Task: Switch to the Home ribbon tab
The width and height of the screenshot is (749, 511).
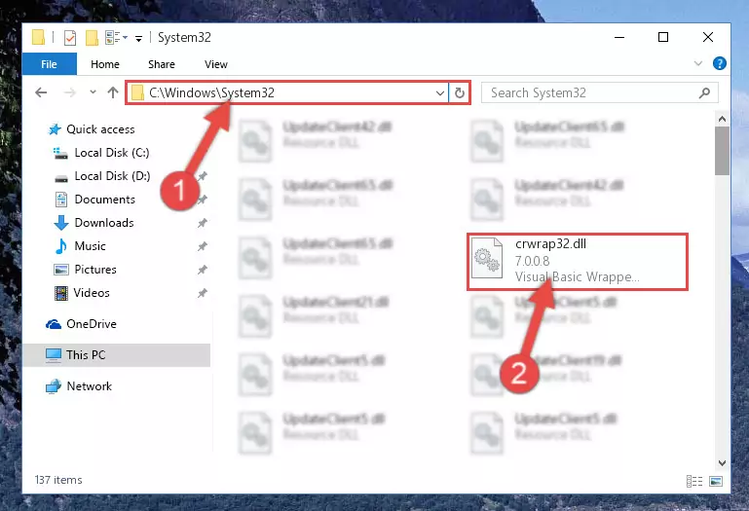Action: pos(105,64)
